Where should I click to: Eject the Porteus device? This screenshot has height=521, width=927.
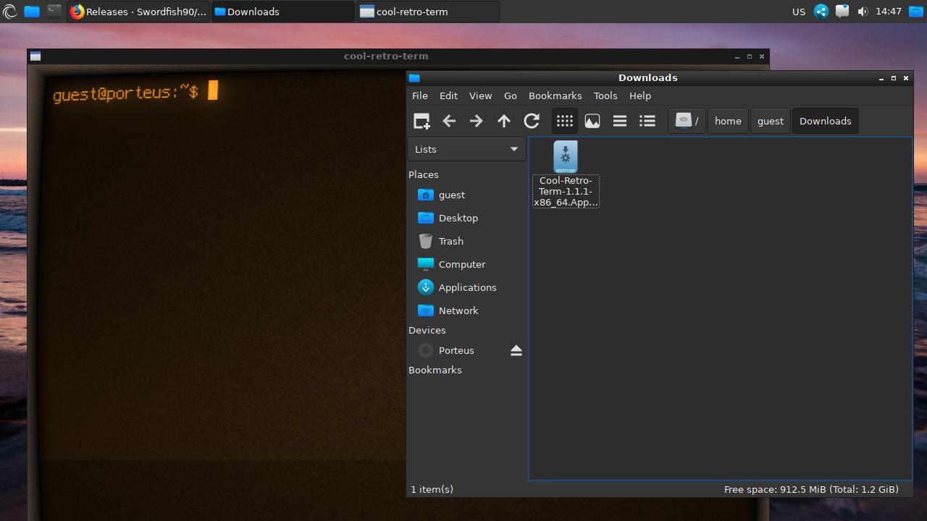pyautogui.click(x=516, y=350)
